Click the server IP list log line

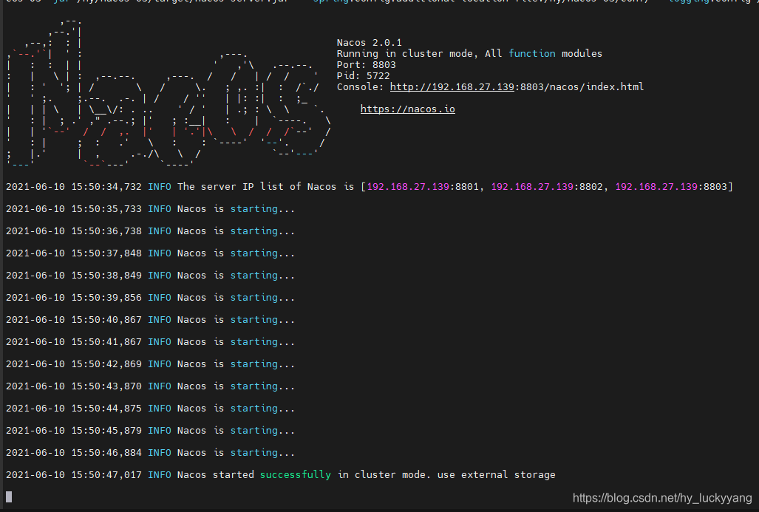pyautogui.click(x=370, y=187)
